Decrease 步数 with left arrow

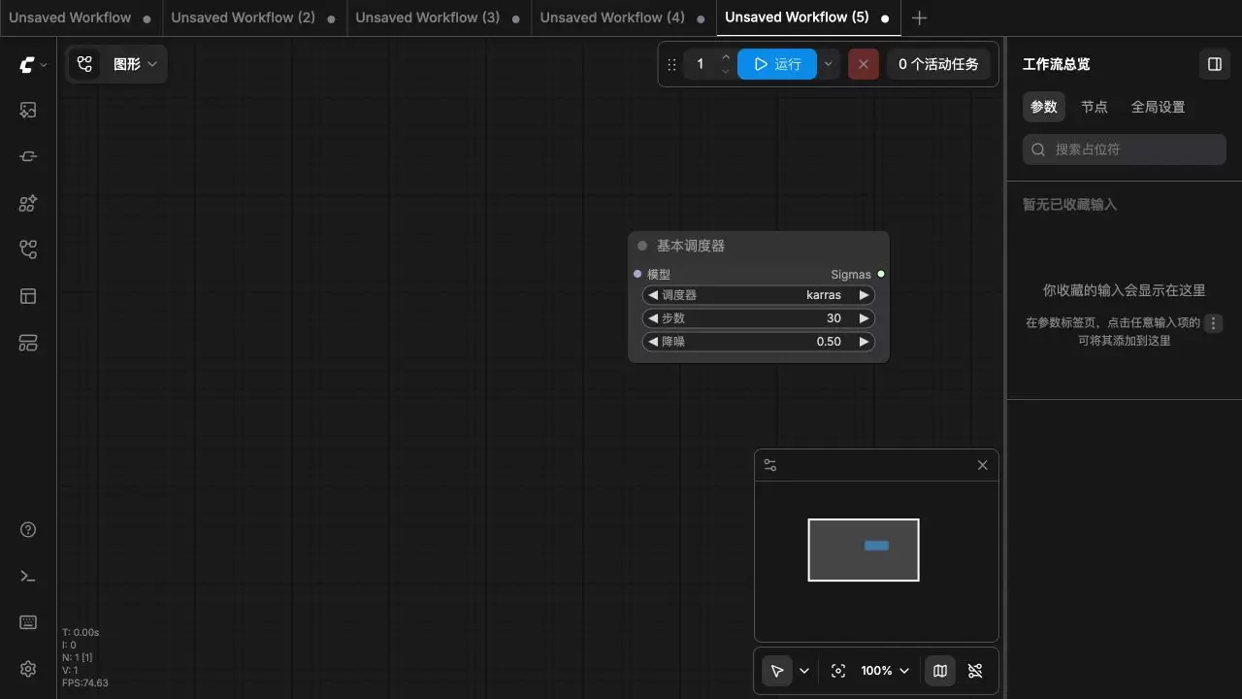tap(653, 318)
